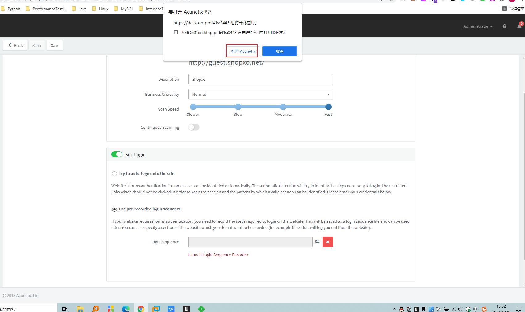Turn off the Site Login toggle
This screenshot has width=525, height=312.
coord(117,154)
